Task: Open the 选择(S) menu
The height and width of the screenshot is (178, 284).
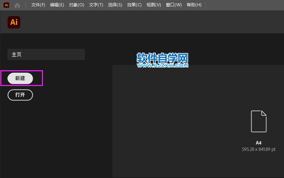Action: click(115, 5)
